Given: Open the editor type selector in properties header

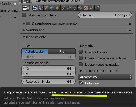Looking at the screenshot, I should [26, 8].
